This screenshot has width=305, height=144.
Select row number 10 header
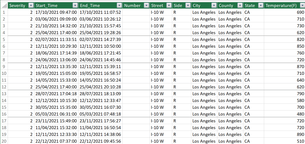point(4,73)
